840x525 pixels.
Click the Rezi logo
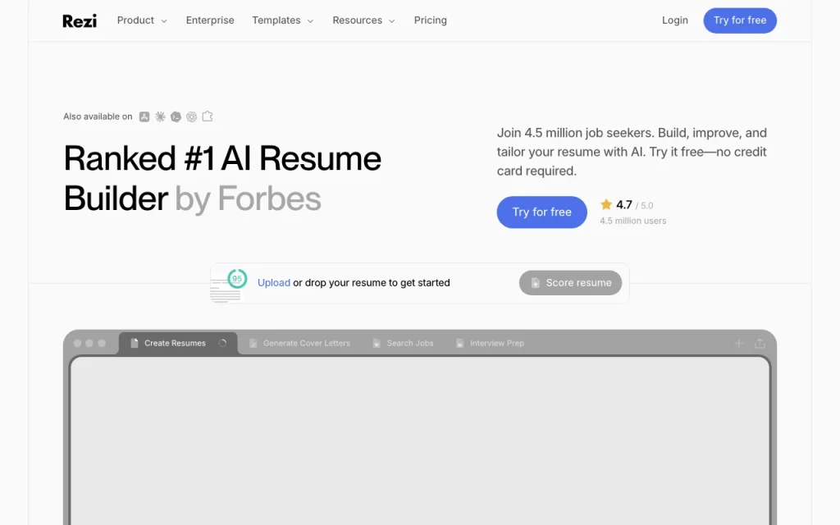(x=80, y=21)
